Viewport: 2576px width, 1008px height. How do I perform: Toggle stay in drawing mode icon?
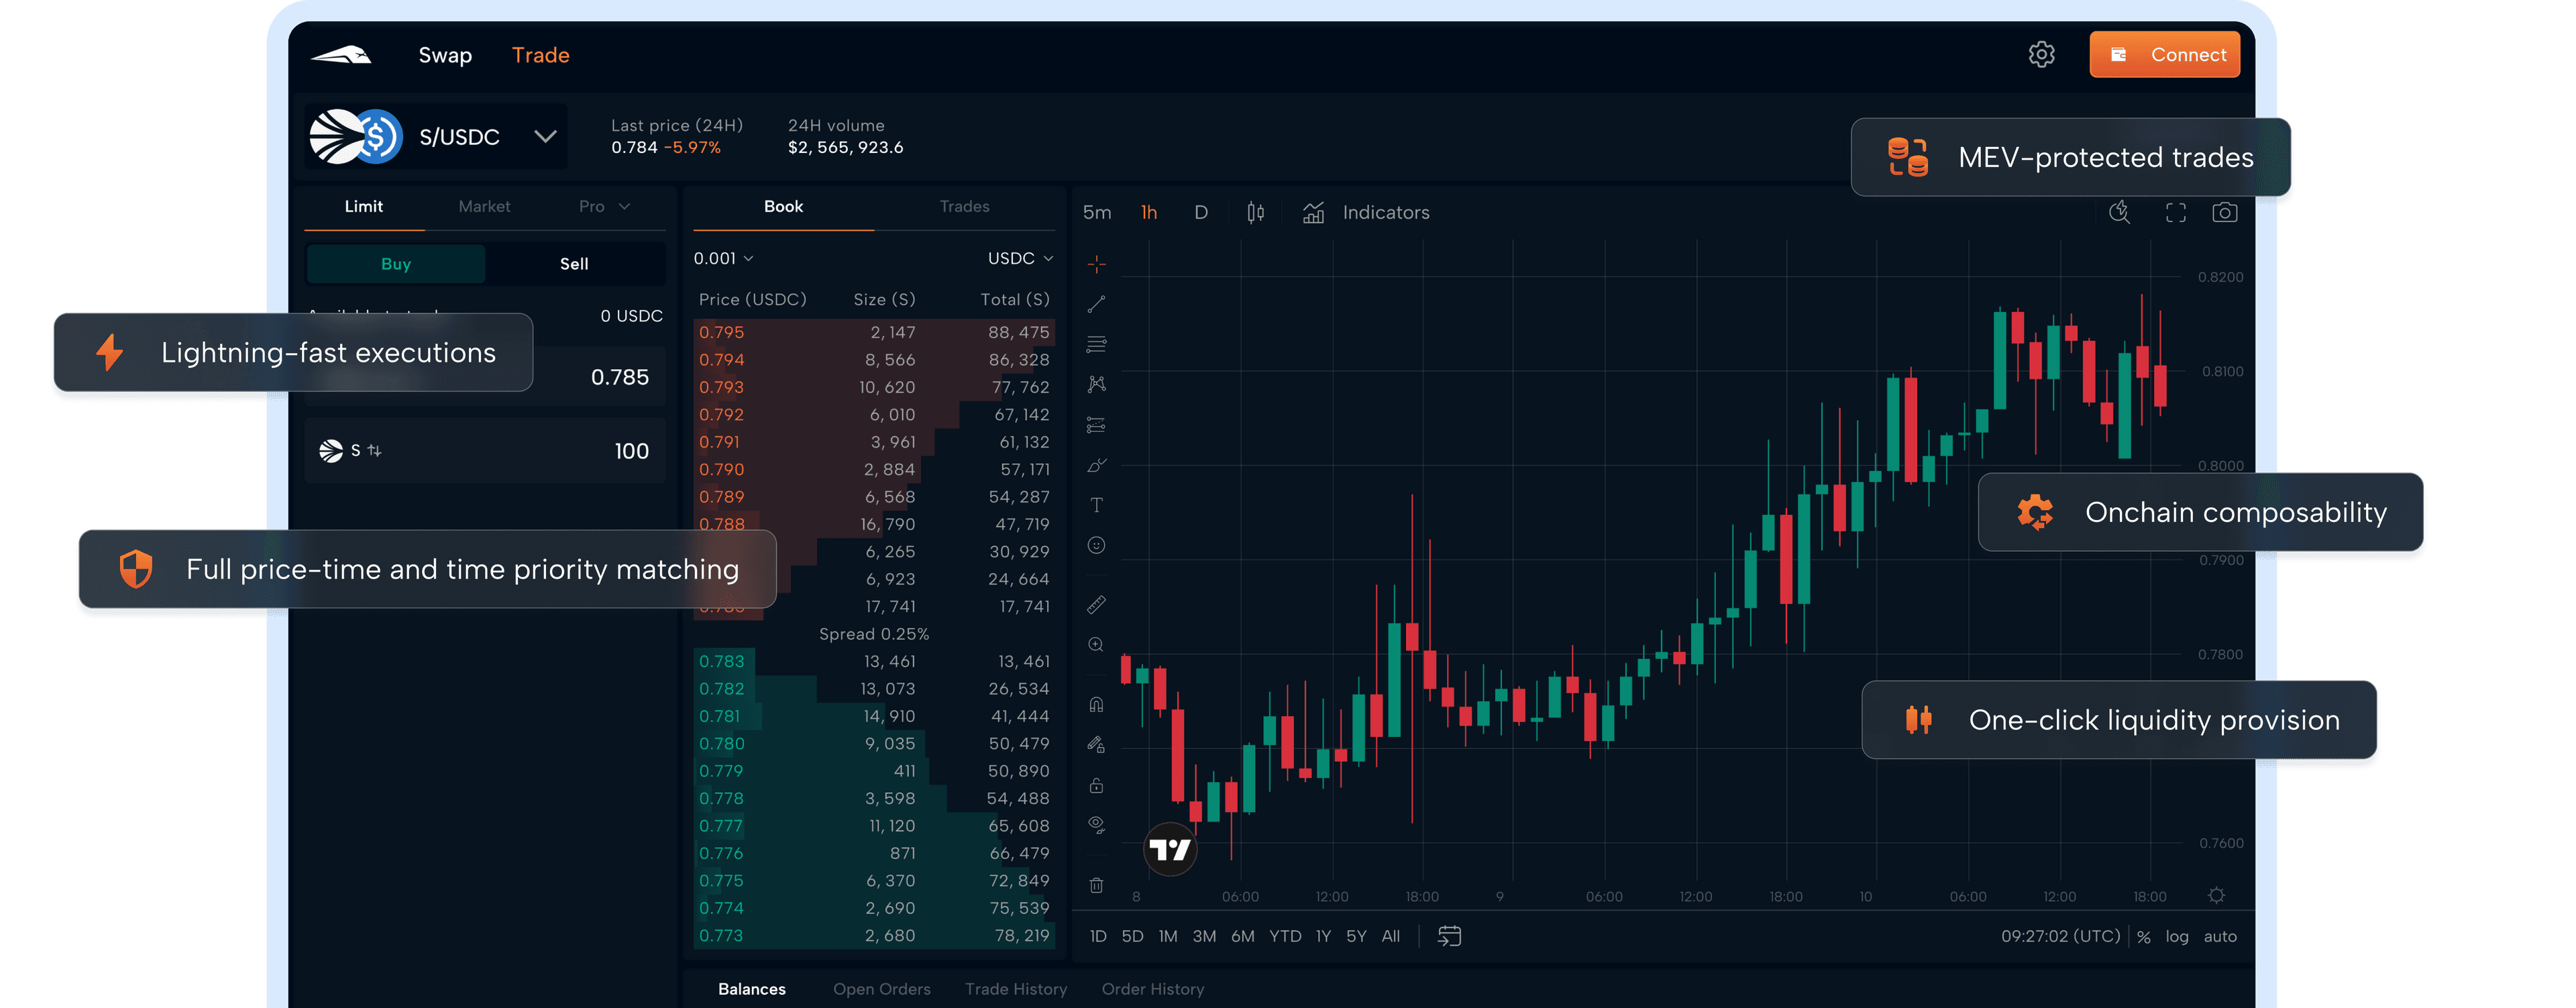(x=1096, y=745)
